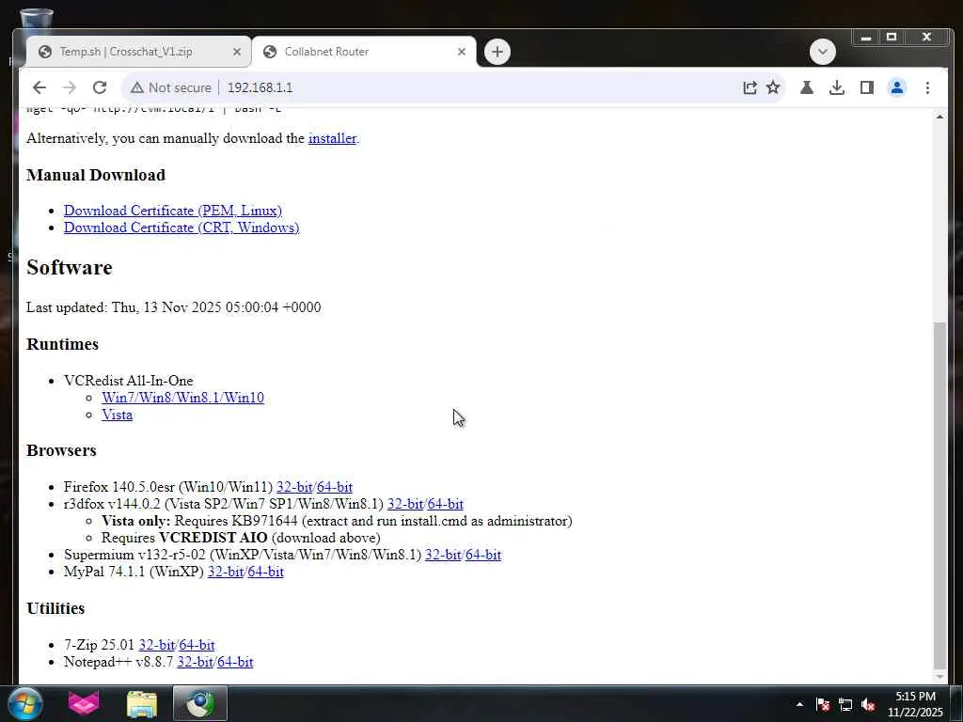Reload the Collabnet Router page
Viewport: 963px width, 722px height.
[100, 87]
